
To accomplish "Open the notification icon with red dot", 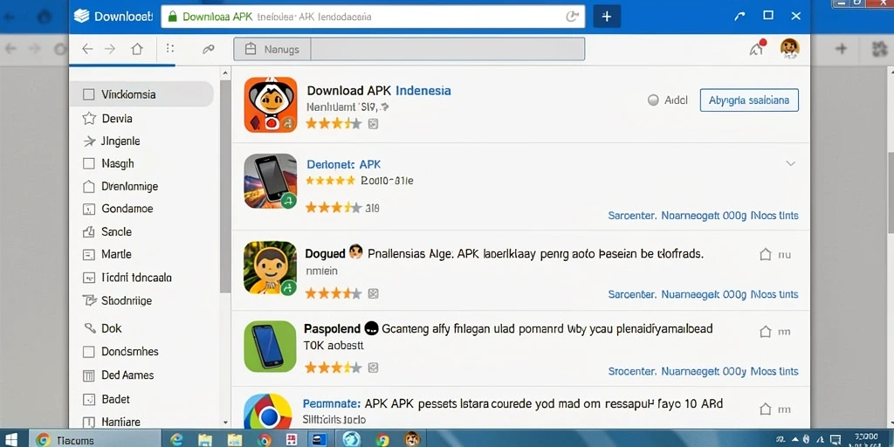I will point(758,48).
